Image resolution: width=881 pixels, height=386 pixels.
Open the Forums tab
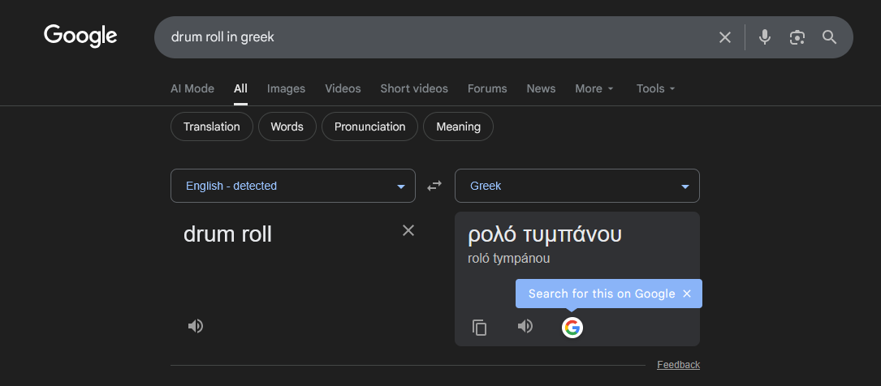(x=487, y=88)
